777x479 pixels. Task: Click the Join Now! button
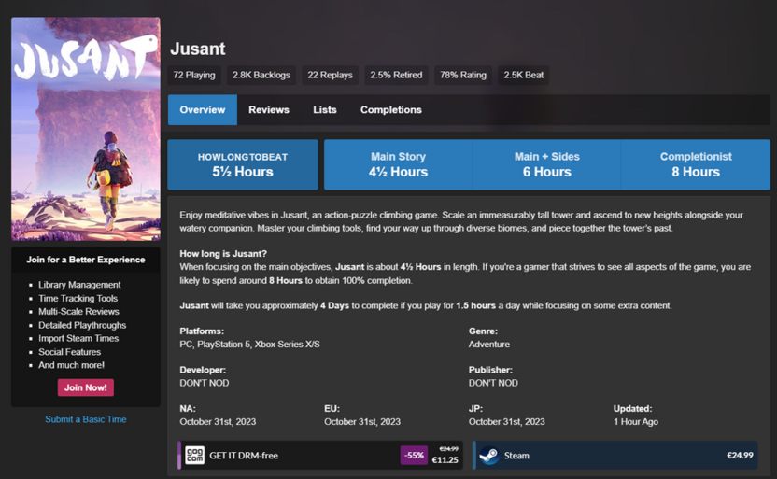click(86, 387)
